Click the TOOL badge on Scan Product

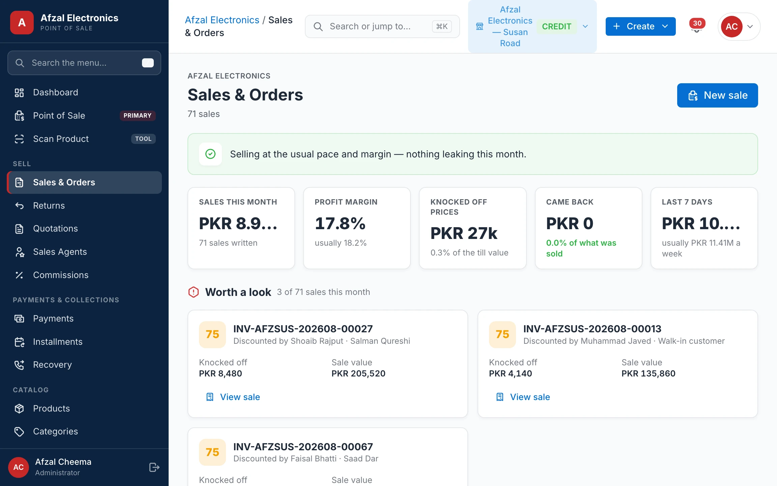pos(143,139)
